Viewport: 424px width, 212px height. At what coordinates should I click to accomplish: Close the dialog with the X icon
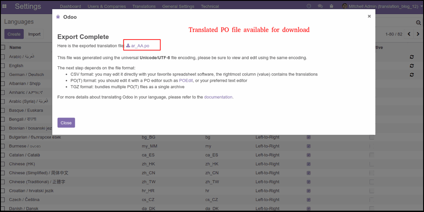(369, 16)
